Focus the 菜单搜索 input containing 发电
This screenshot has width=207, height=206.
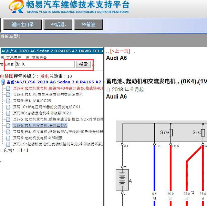[x=45, y=64]
